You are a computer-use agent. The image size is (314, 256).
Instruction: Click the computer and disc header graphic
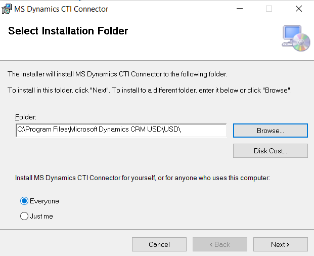point(295,37)
